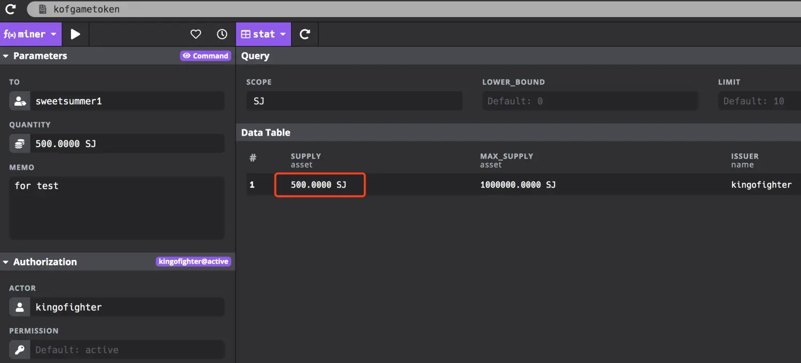Focus the LOWER_BOUND input field
The image size is (801, 363).
(x=590, y=101)
